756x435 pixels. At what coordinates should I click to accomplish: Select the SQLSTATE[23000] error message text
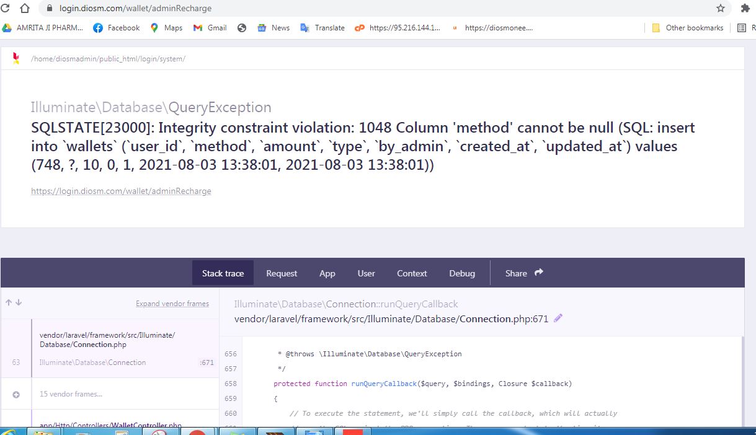coord(363,147)
